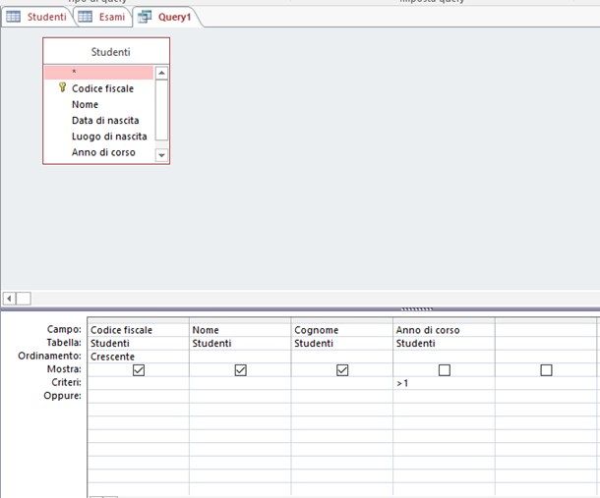Open the Esami table tab
The image size is (600, 498).
pos(110,17)
